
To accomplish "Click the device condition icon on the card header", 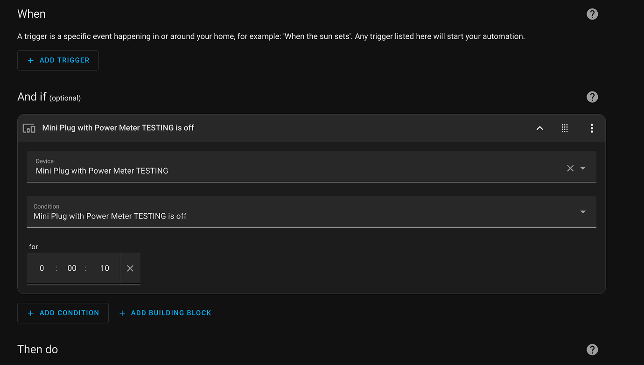I will coord(29,127).
